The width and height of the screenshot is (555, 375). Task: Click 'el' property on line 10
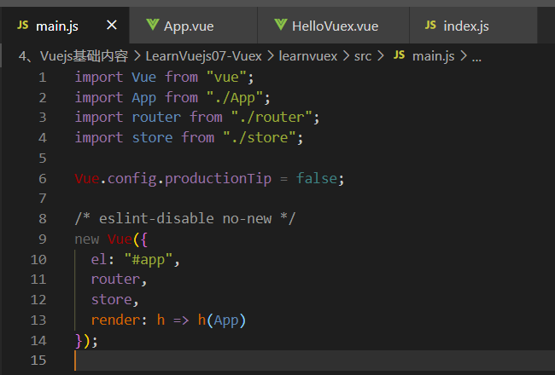99,260
